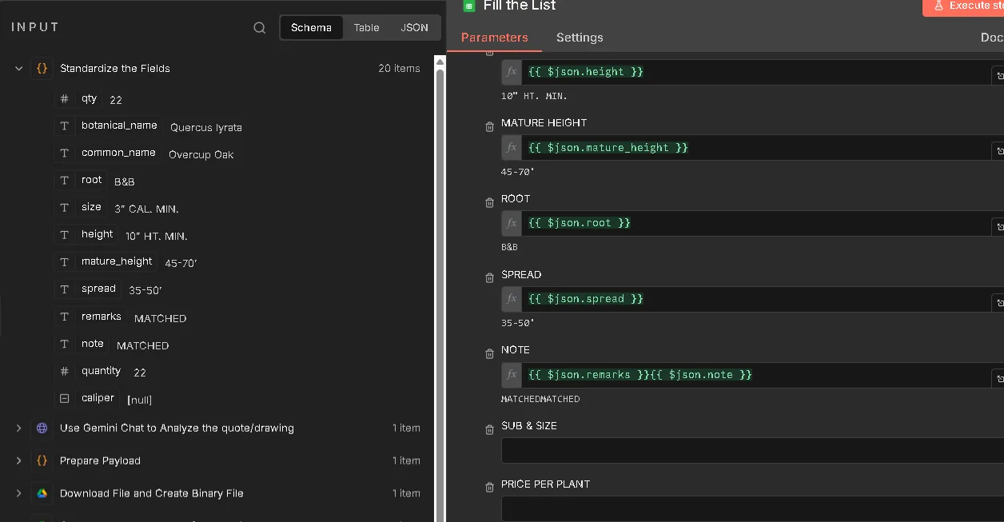
Task: Click the Google Sheets icon beside Fill the List
Action: click(469, 6)
